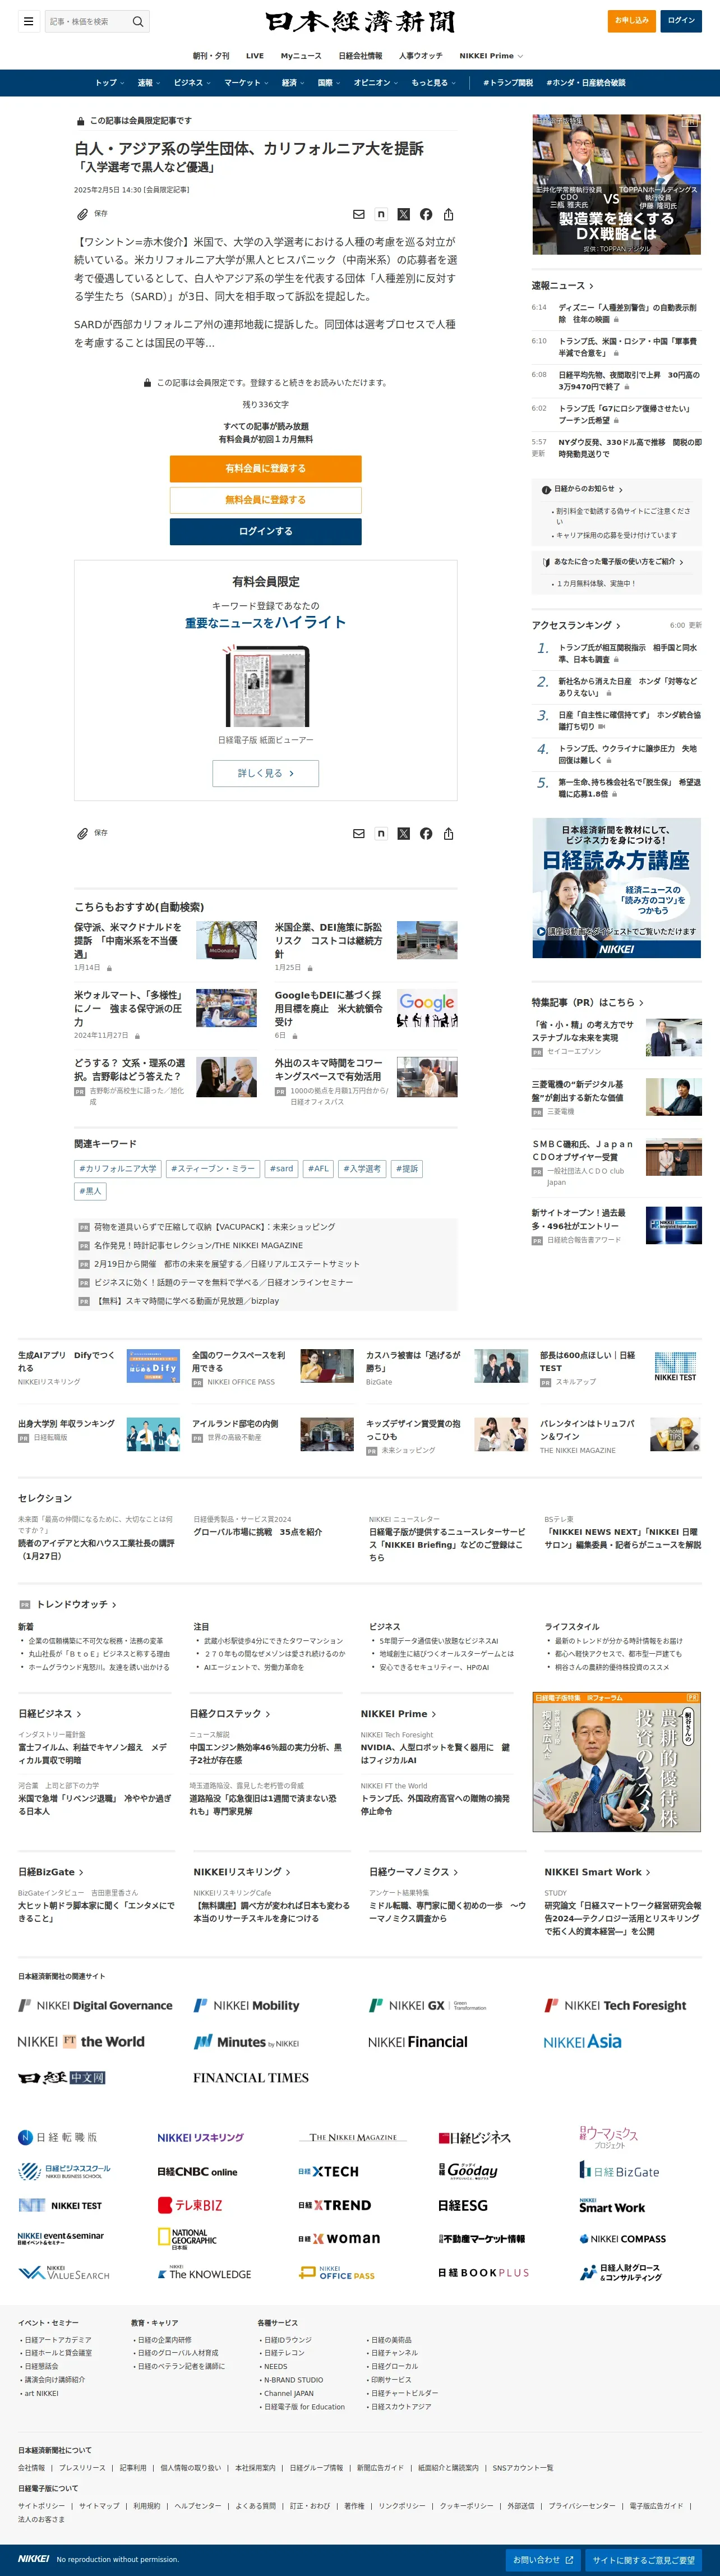The width and height of the screenshot is (720, 2576).
Task: Share on X icon at top
Action: [403, 214]
